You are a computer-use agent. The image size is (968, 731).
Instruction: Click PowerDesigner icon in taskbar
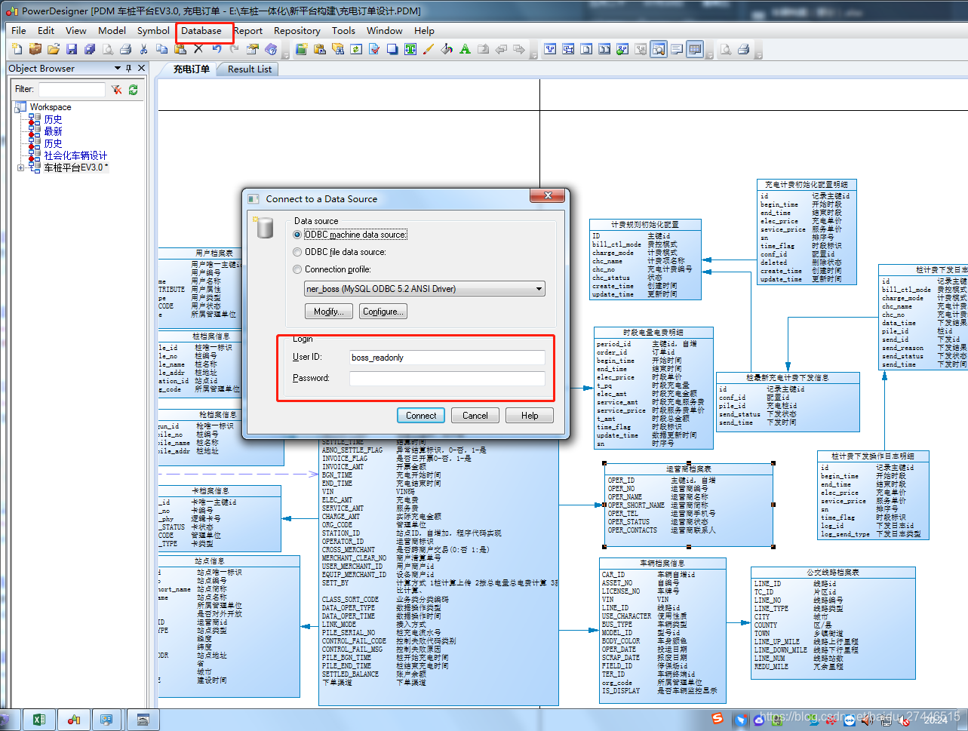(73, 720)
